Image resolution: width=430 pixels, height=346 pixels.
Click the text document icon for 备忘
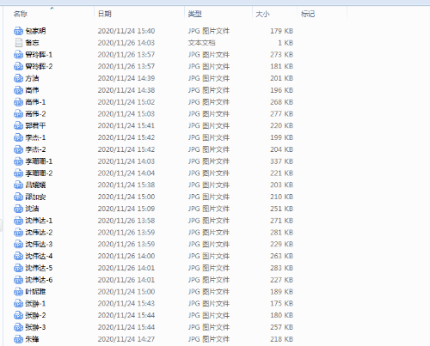tap(19, 43)
